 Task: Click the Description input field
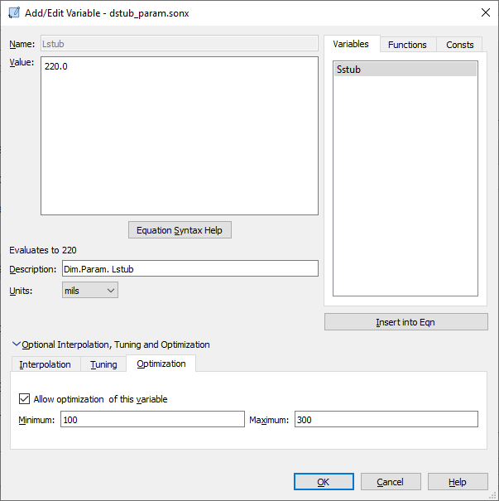coord(190,268)
